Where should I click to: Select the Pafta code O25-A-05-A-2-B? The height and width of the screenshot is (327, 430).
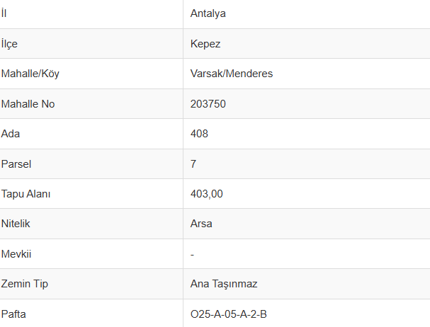click(x=228, y=314)
